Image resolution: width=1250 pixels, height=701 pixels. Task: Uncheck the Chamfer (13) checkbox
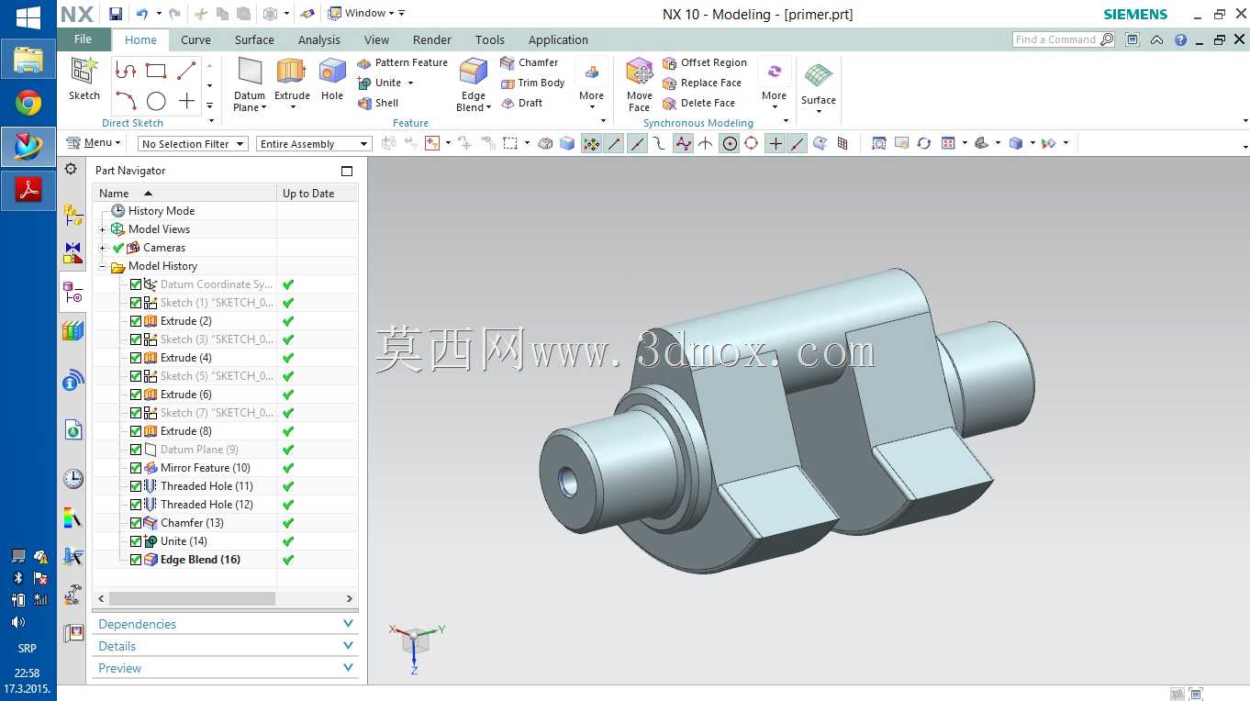[x=136, y=523]
